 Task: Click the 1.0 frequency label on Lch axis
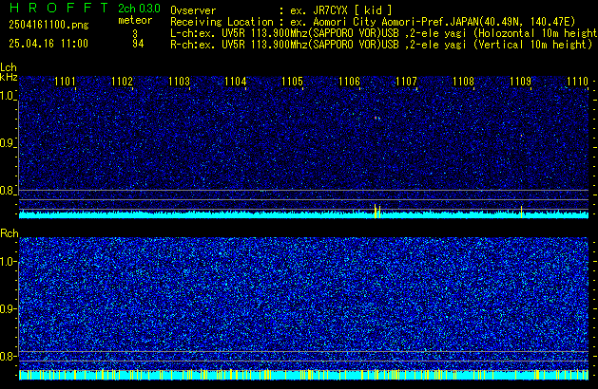coord(8,96)
